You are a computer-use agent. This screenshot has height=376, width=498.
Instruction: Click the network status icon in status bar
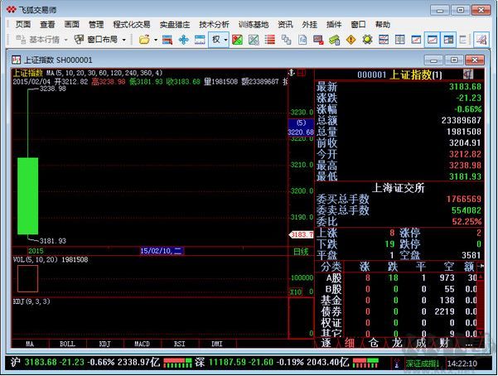pos(395,363)
